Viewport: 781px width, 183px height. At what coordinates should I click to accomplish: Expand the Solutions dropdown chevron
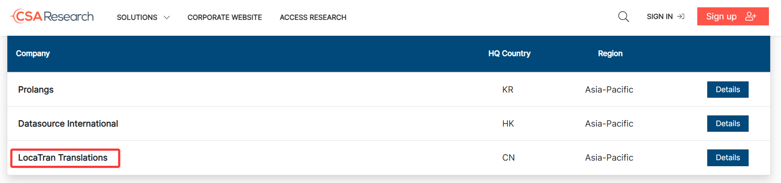click(x=167, y=17)
